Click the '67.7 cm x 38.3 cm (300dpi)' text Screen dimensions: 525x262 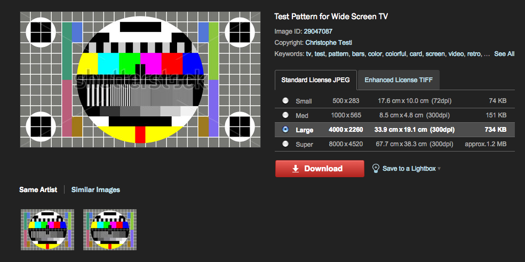coord(415,144)
